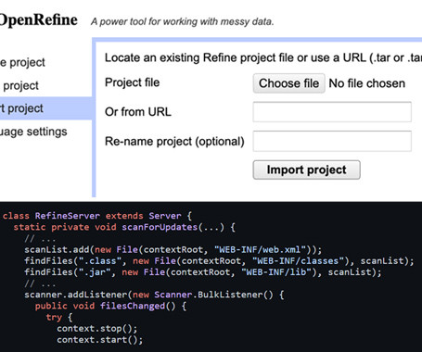
Task: Click the Import project button
Action: tap(306, 170)
